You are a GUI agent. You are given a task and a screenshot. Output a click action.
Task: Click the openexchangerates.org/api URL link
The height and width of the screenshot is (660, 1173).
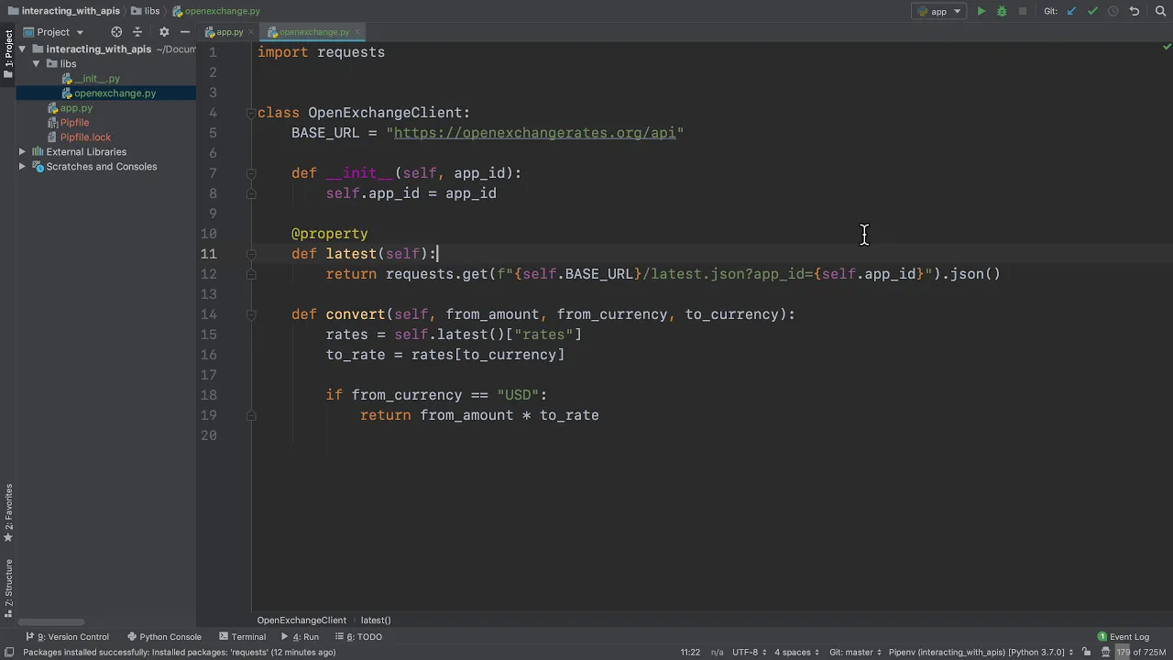534,133
